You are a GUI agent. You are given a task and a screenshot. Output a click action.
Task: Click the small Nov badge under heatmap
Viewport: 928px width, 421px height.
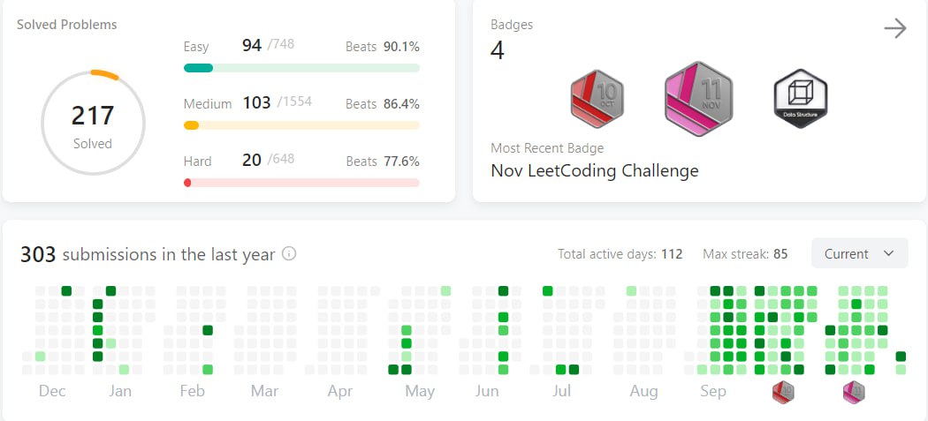854,392
